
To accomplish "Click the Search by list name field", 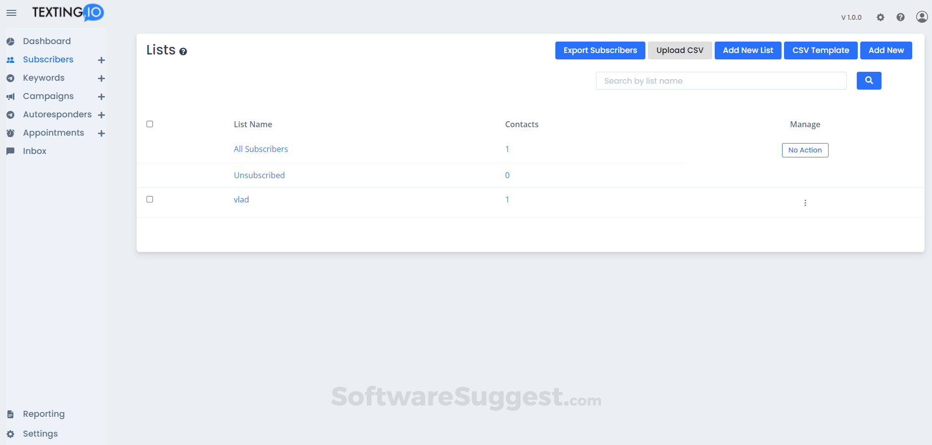I will tap(721, 81).
